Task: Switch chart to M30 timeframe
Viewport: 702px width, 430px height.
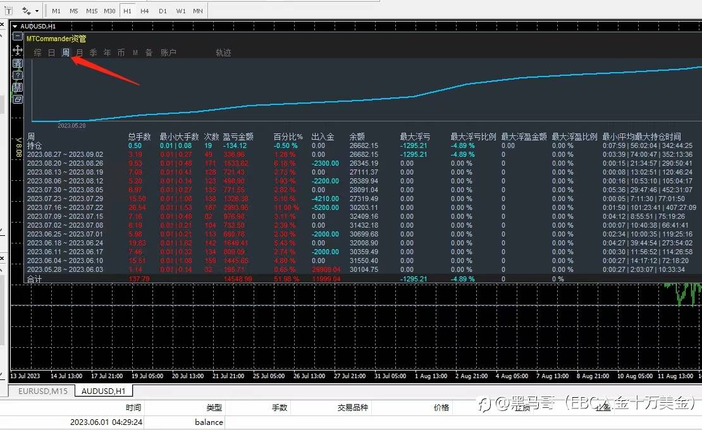Action: [x=109, y=11]
